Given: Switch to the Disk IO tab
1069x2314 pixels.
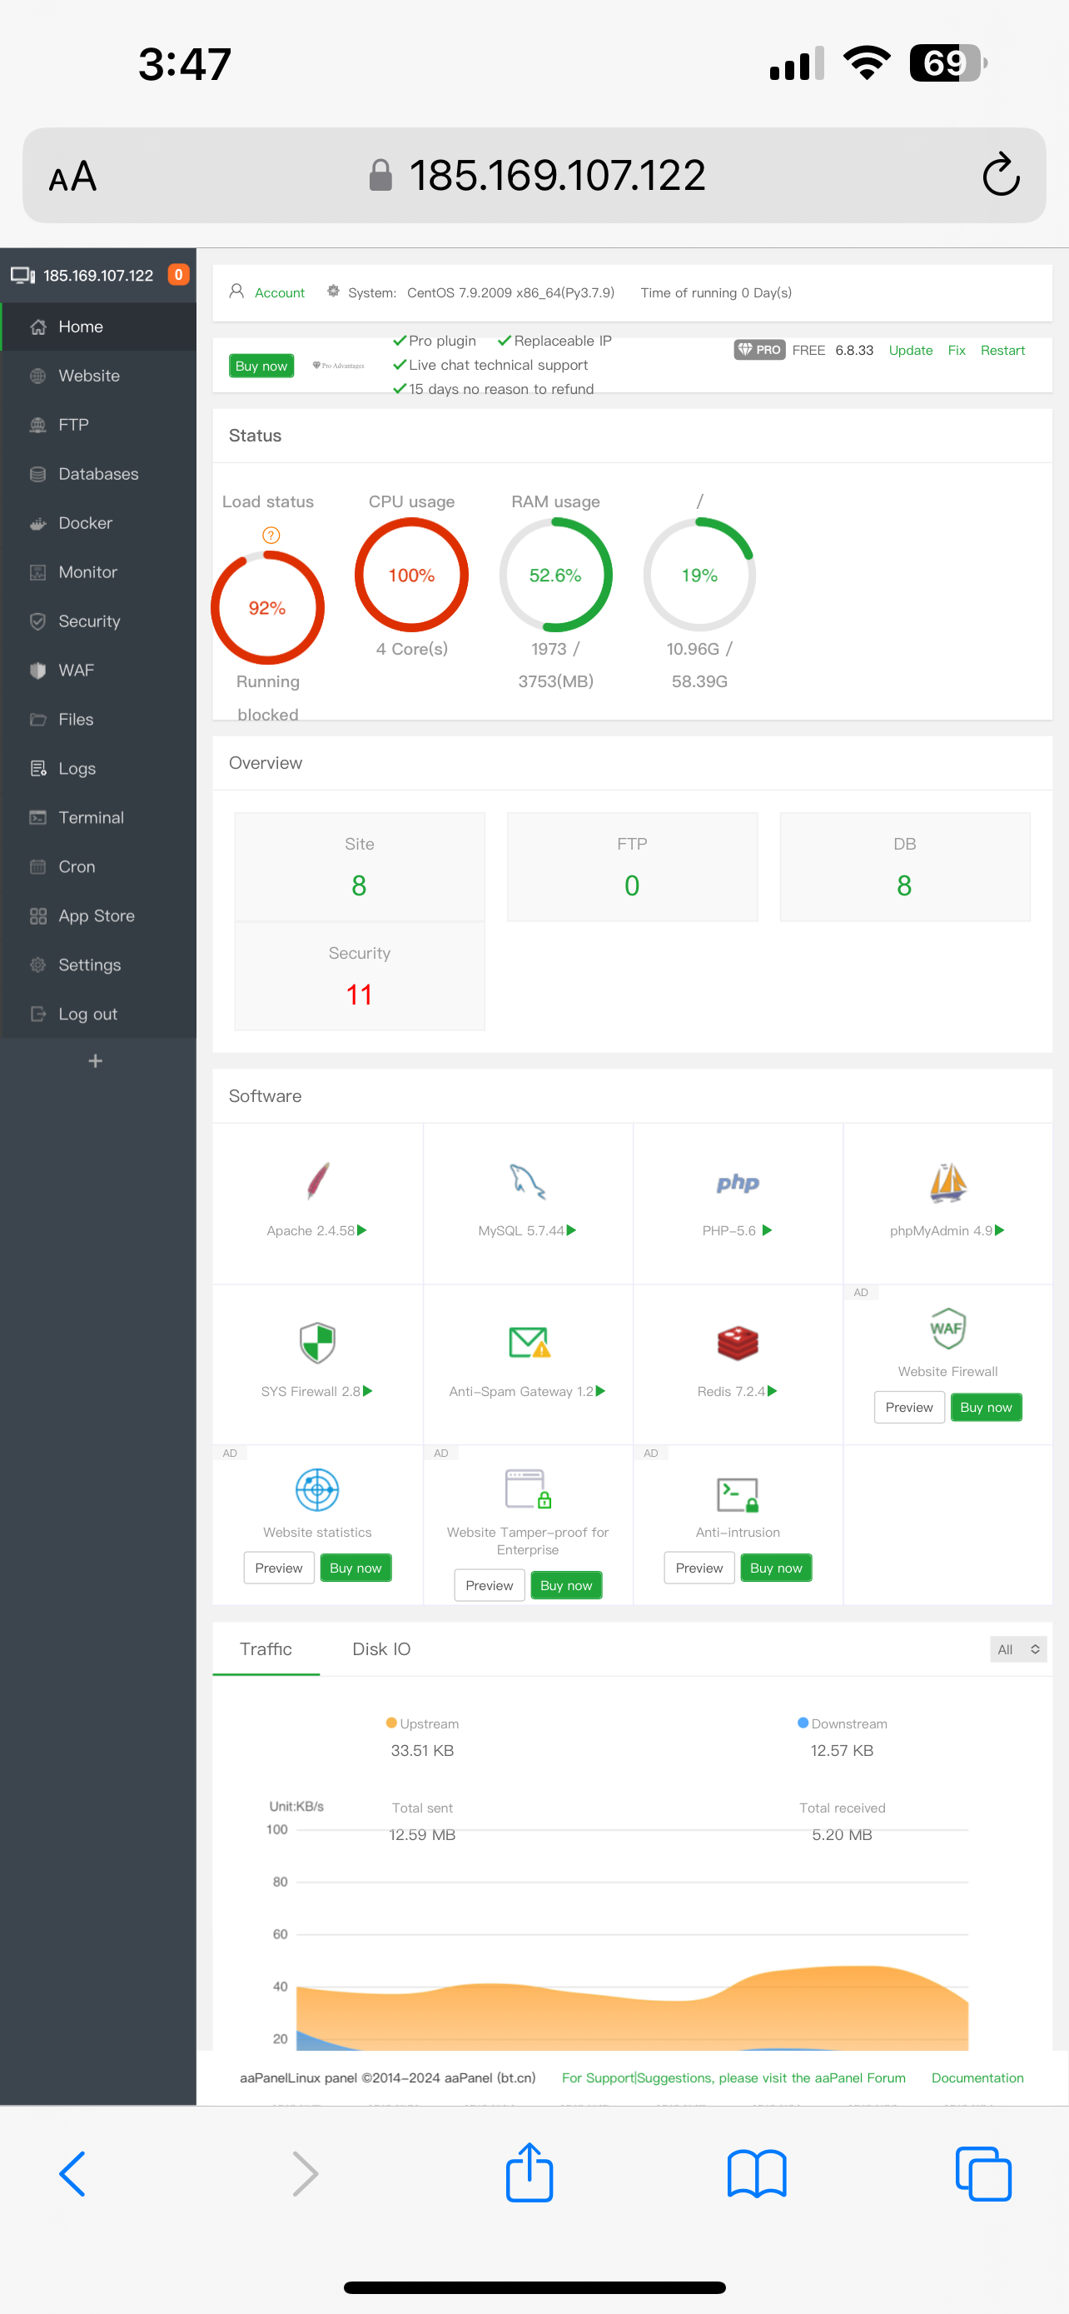Looking at the screenshot, I should click(x=381, y=1649).
